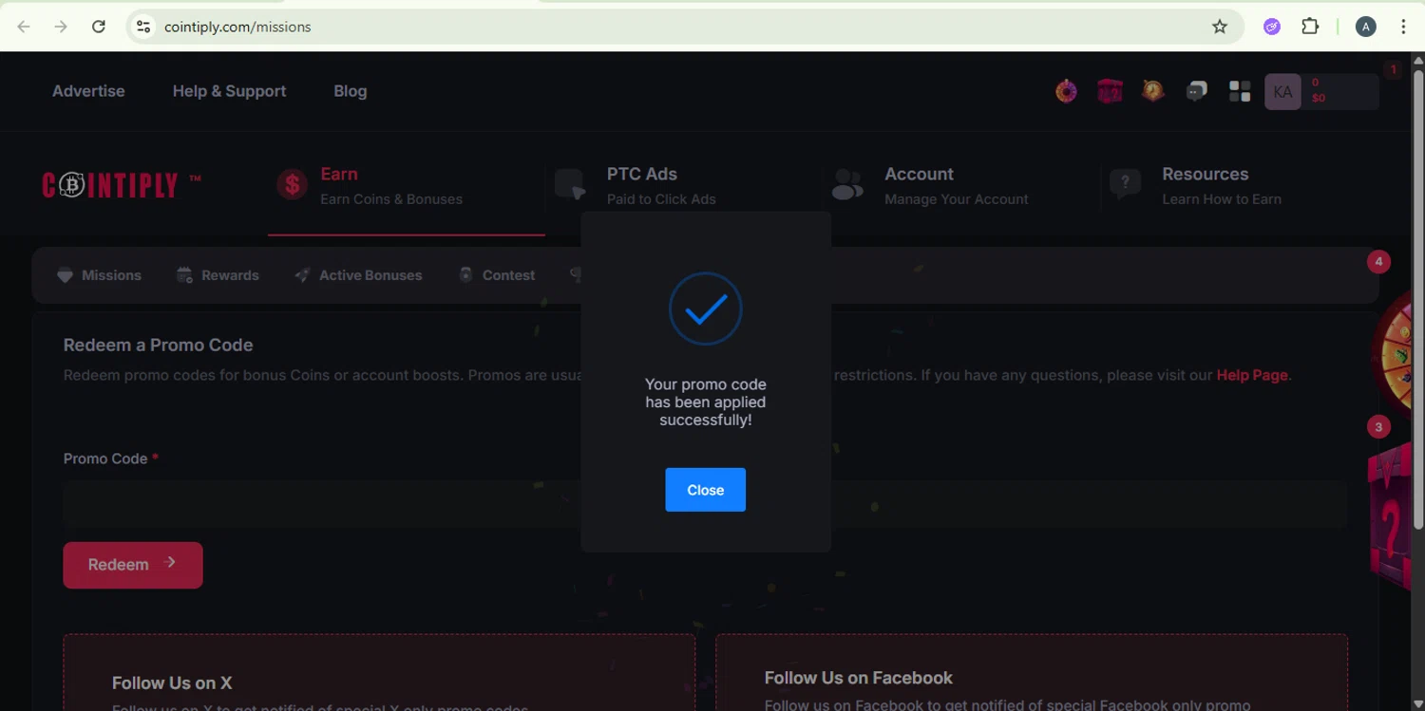Click the Follow Us on Facebook heading

click(859, 678)
